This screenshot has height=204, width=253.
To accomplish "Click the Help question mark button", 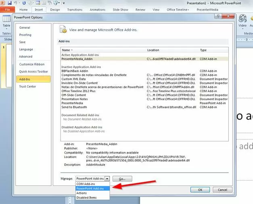I will [218, 16].
